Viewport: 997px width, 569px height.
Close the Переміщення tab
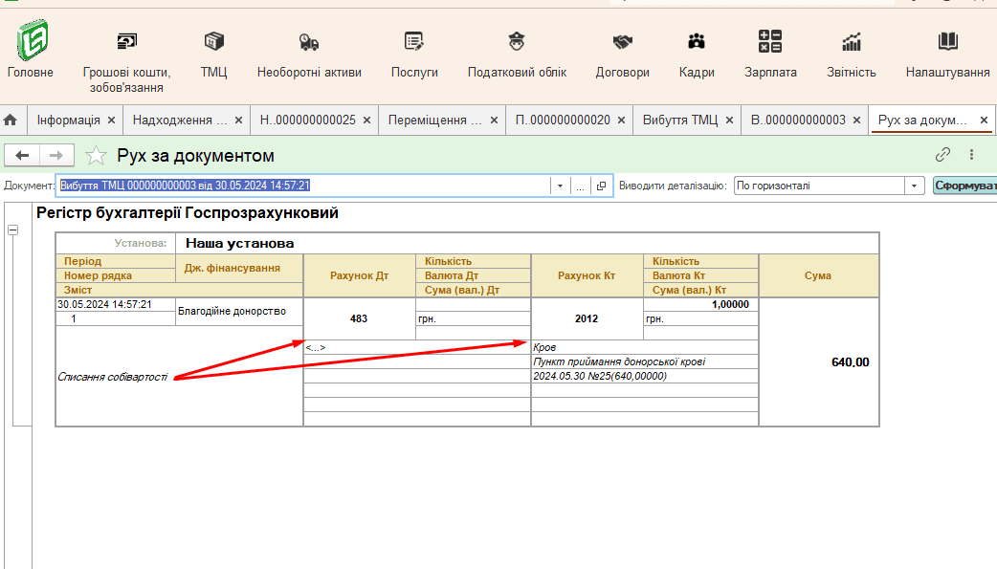494,120
